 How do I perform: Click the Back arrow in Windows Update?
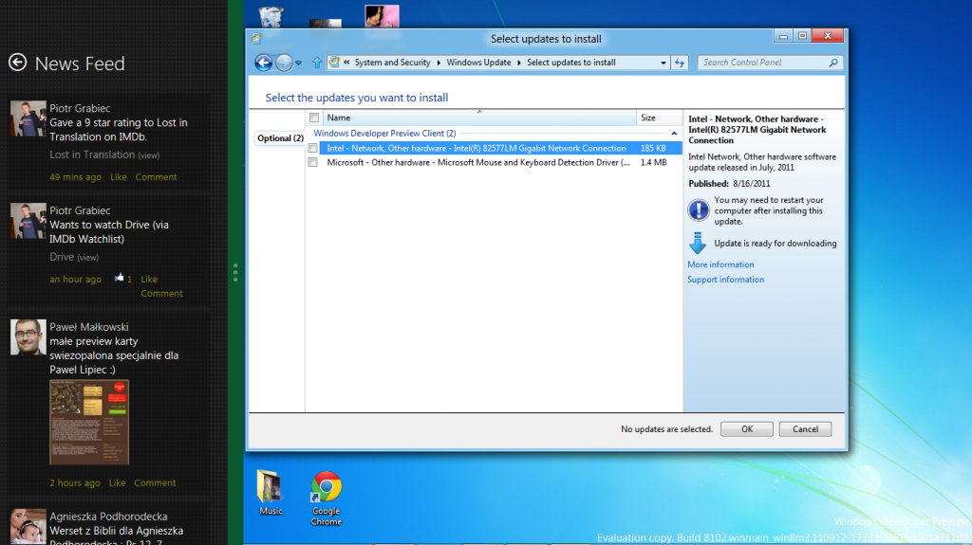[264, 63]
